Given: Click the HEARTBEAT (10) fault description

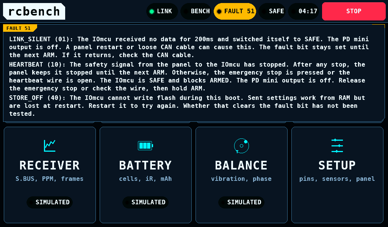Looking at the screenshot, I should point(187,76).
